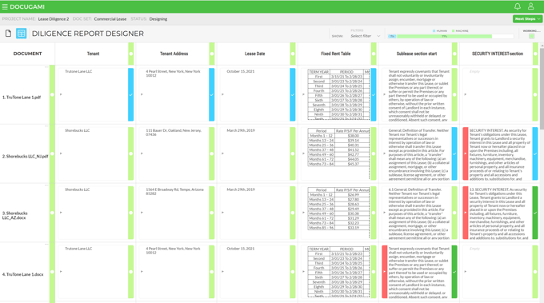544x303 pixels.
Task: Expand empty Security Interest cell arrow in TruTone Lane 1.pdf row
Action: point(465,94)
